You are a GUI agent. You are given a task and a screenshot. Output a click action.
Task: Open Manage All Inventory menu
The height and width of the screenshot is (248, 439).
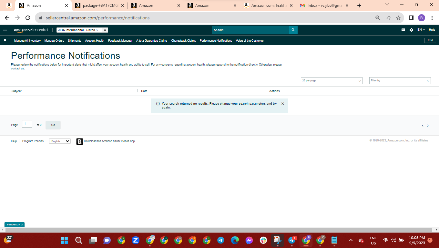tap(27, 41)
